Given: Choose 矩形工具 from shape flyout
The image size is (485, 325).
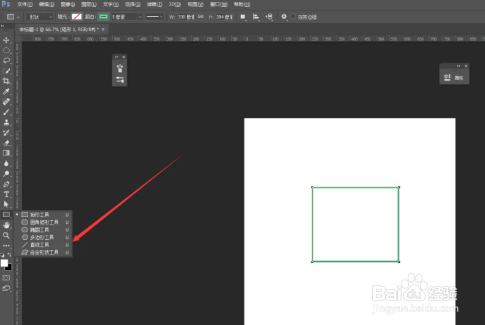Looking at the screenshot, I should click(x=44, y=215).
